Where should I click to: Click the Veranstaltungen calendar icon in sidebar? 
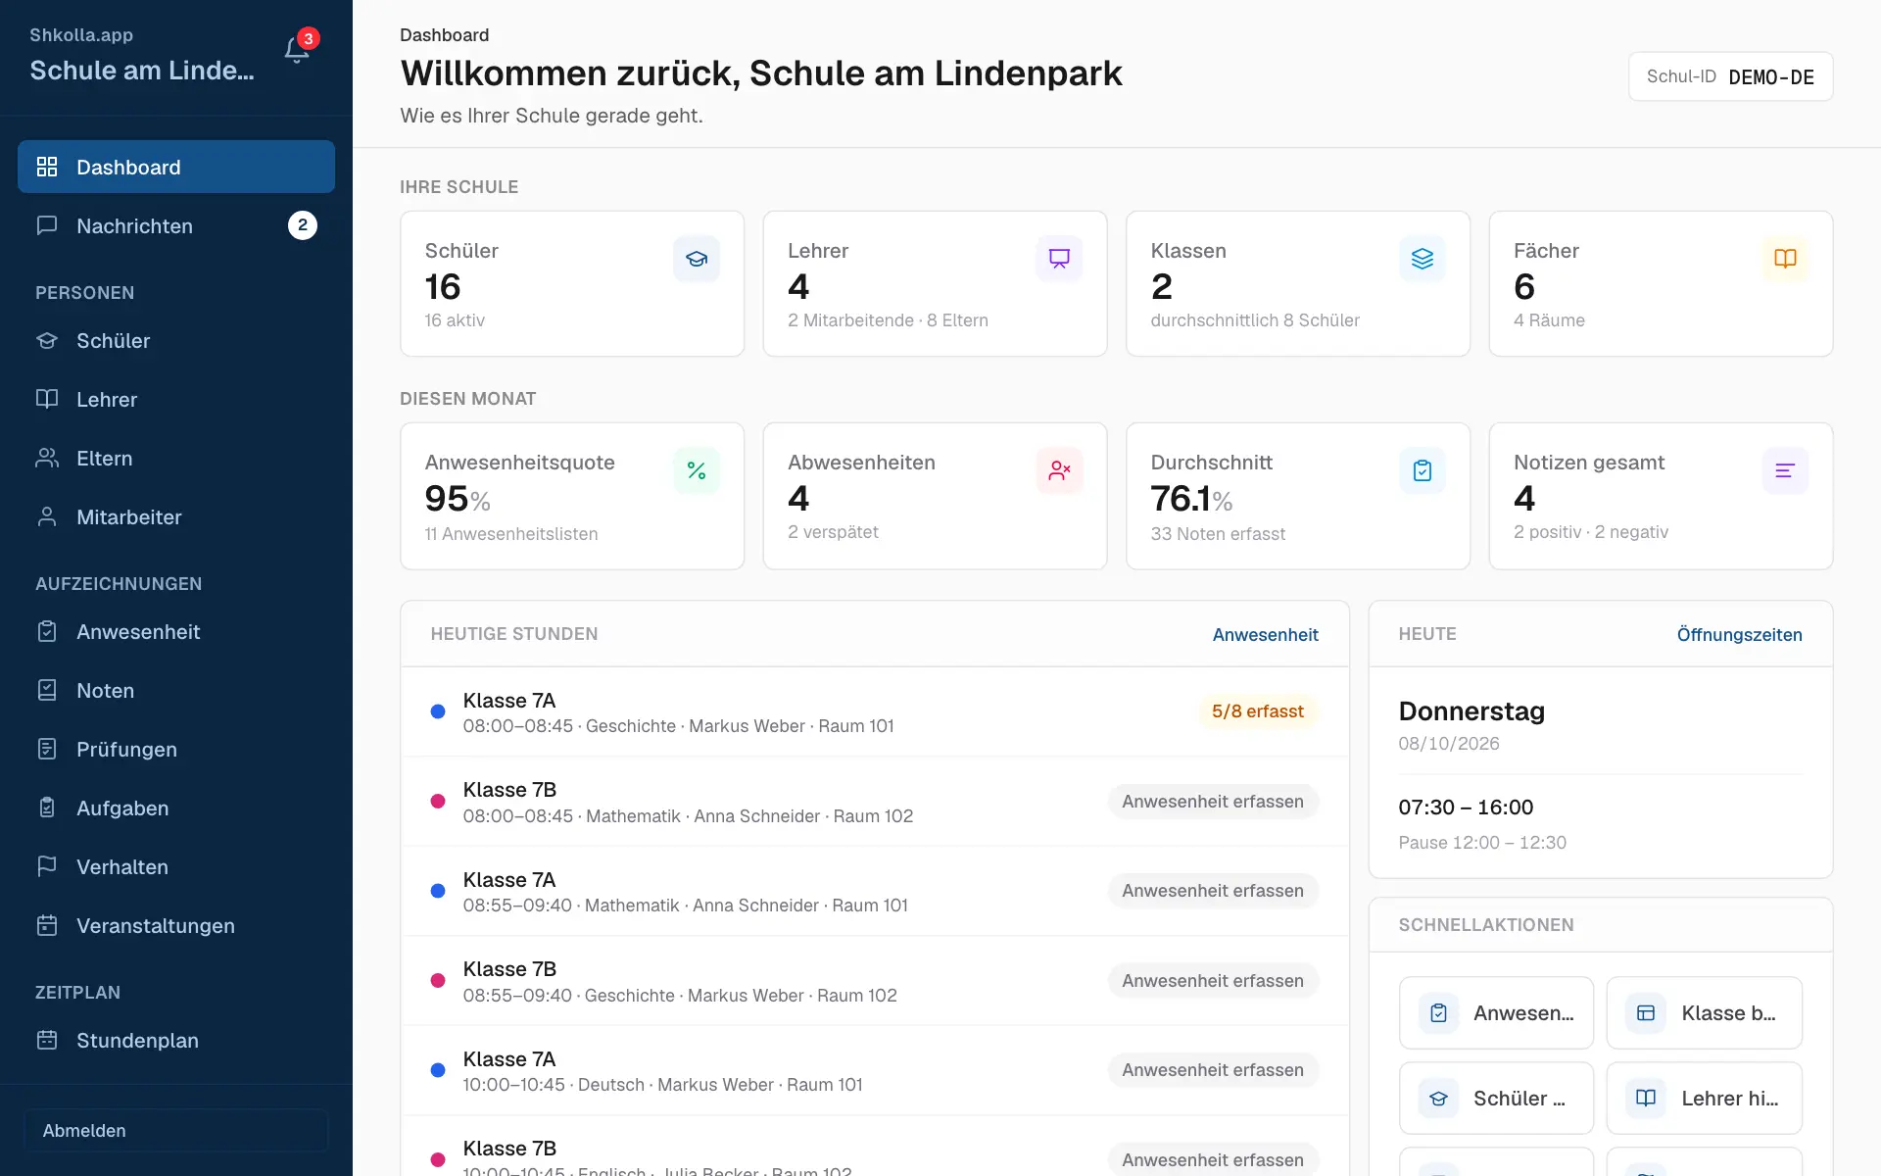click(47, 925)
